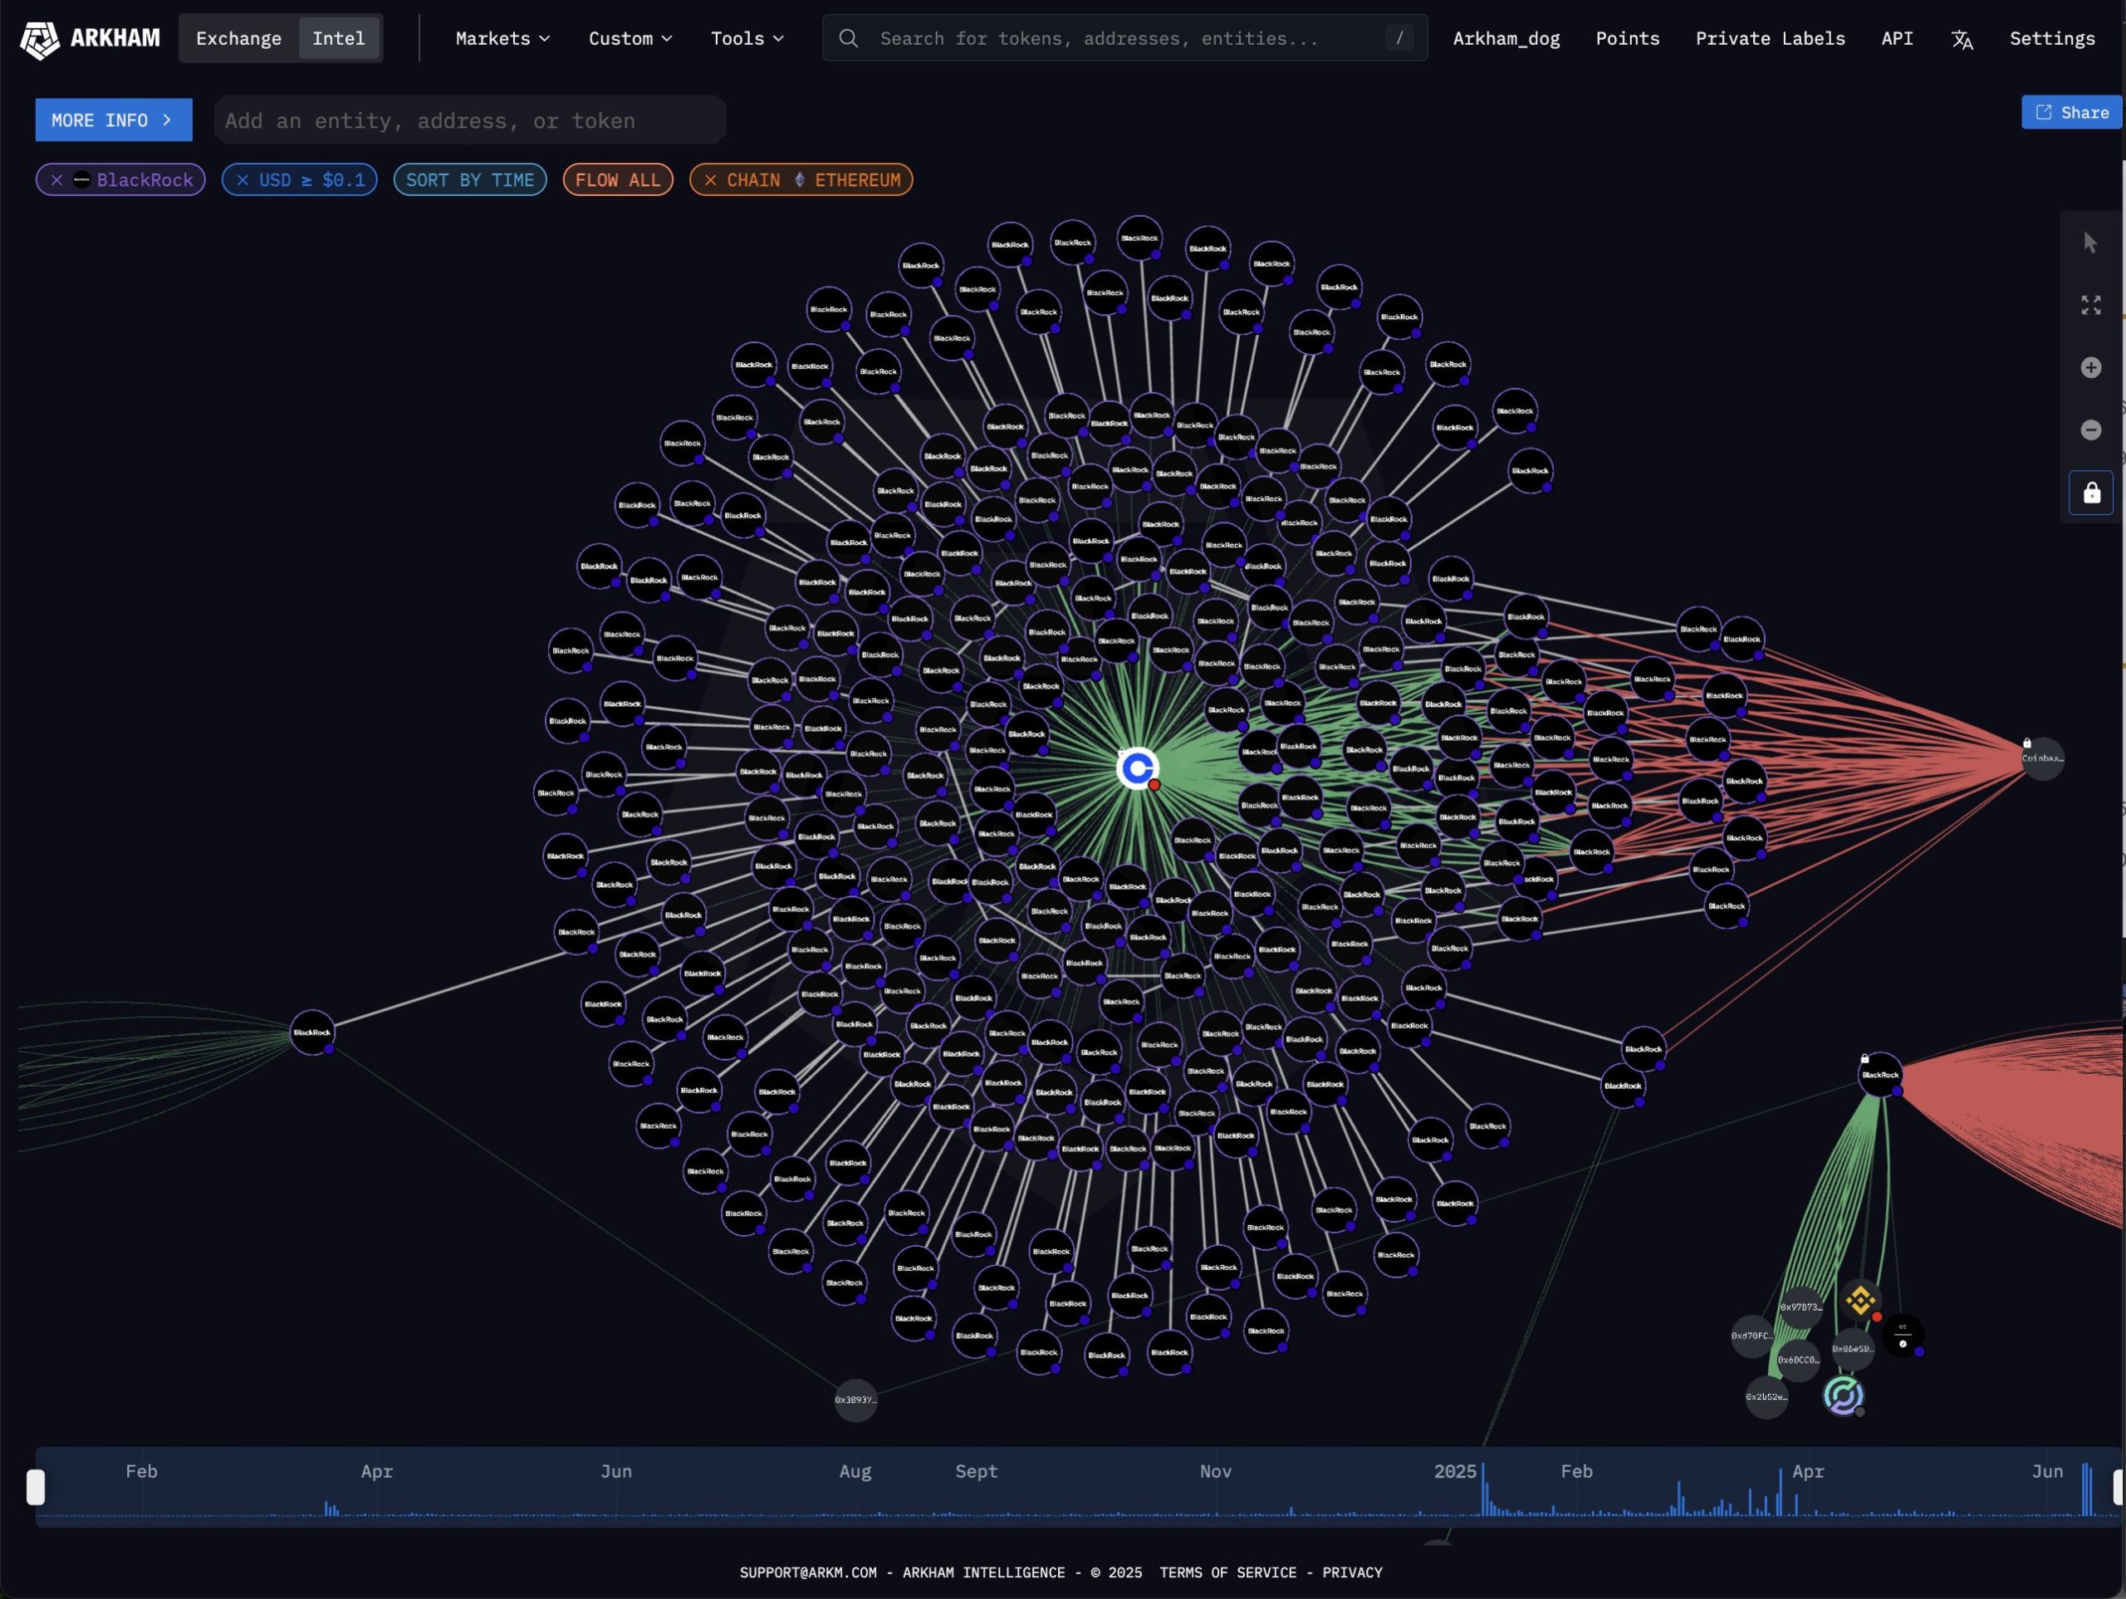Click the SUPPORT@ARKM.COM link
The image size is (2126, 1599).
click(x=808, y=1572)
